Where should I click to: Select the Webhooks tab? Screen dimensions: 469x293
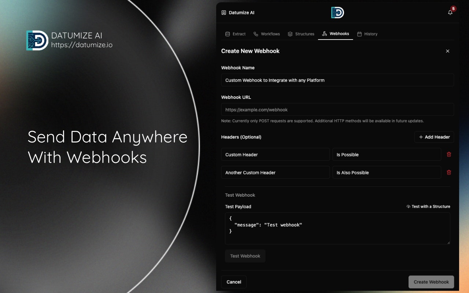click(336, 34)
